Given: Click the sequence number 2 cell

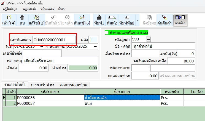Looking at the screenshot, I should click(11, 103).
